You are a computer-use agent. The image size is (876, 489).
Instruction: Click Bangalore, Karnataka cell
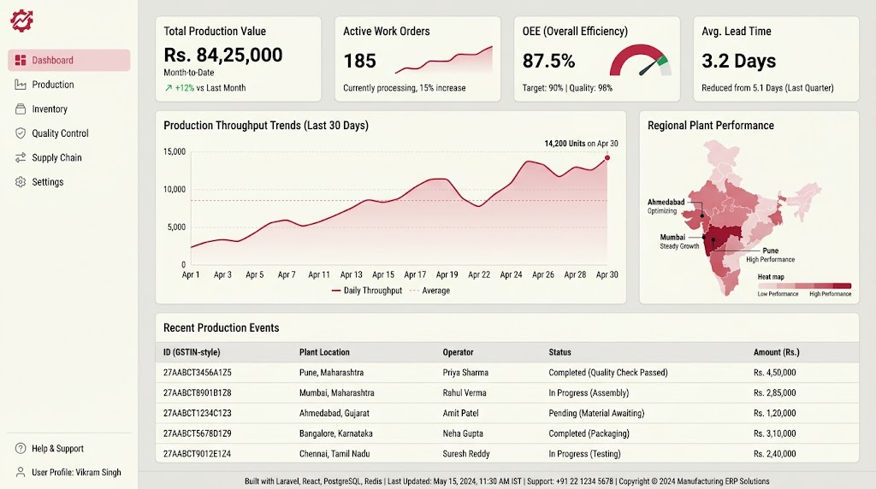[335, 433]
